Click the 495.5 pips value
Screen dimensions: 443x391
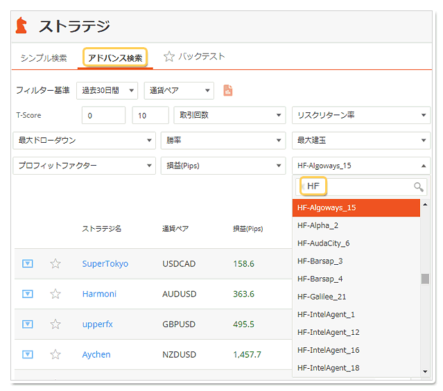coord(243,324)
